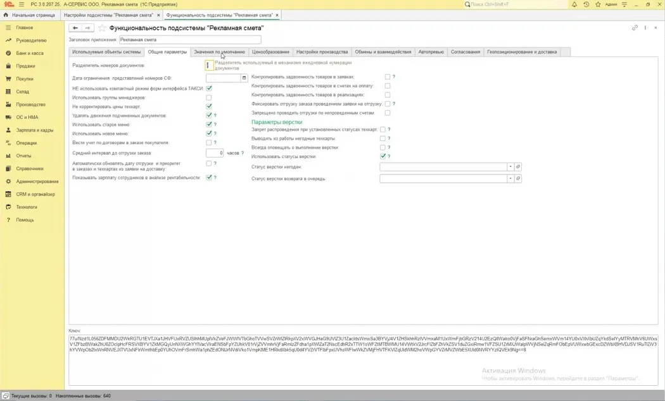This screenshot has height=401, width=665.
Task: Open the 'Ценообразование' tab
Action: [270, 52]
